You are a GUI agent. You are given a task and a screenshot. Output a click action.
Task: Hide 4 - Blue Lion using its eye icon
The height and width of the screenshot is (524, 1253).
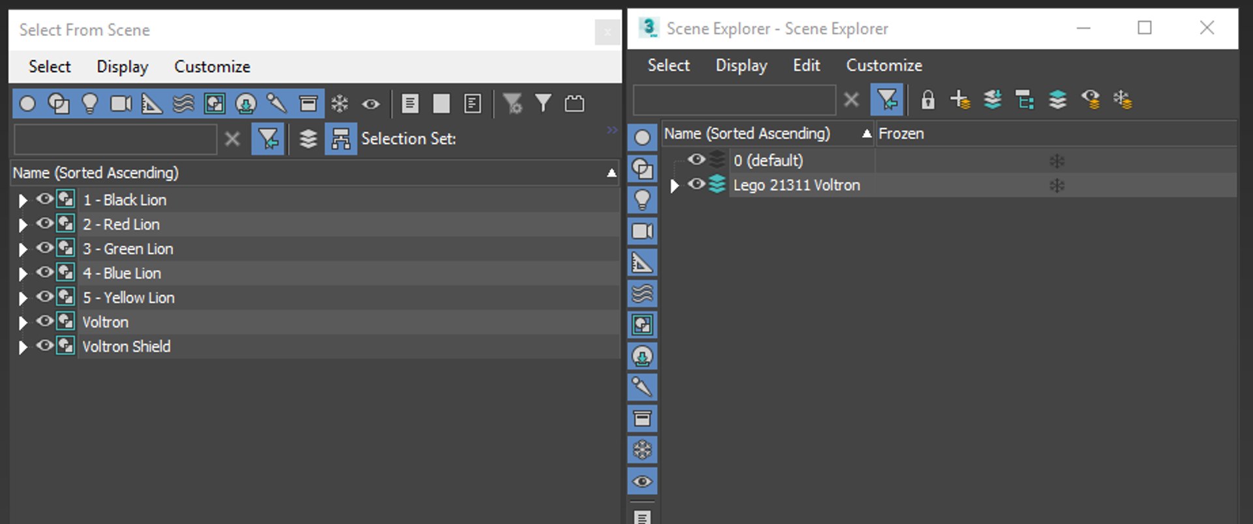pos(44,272)
